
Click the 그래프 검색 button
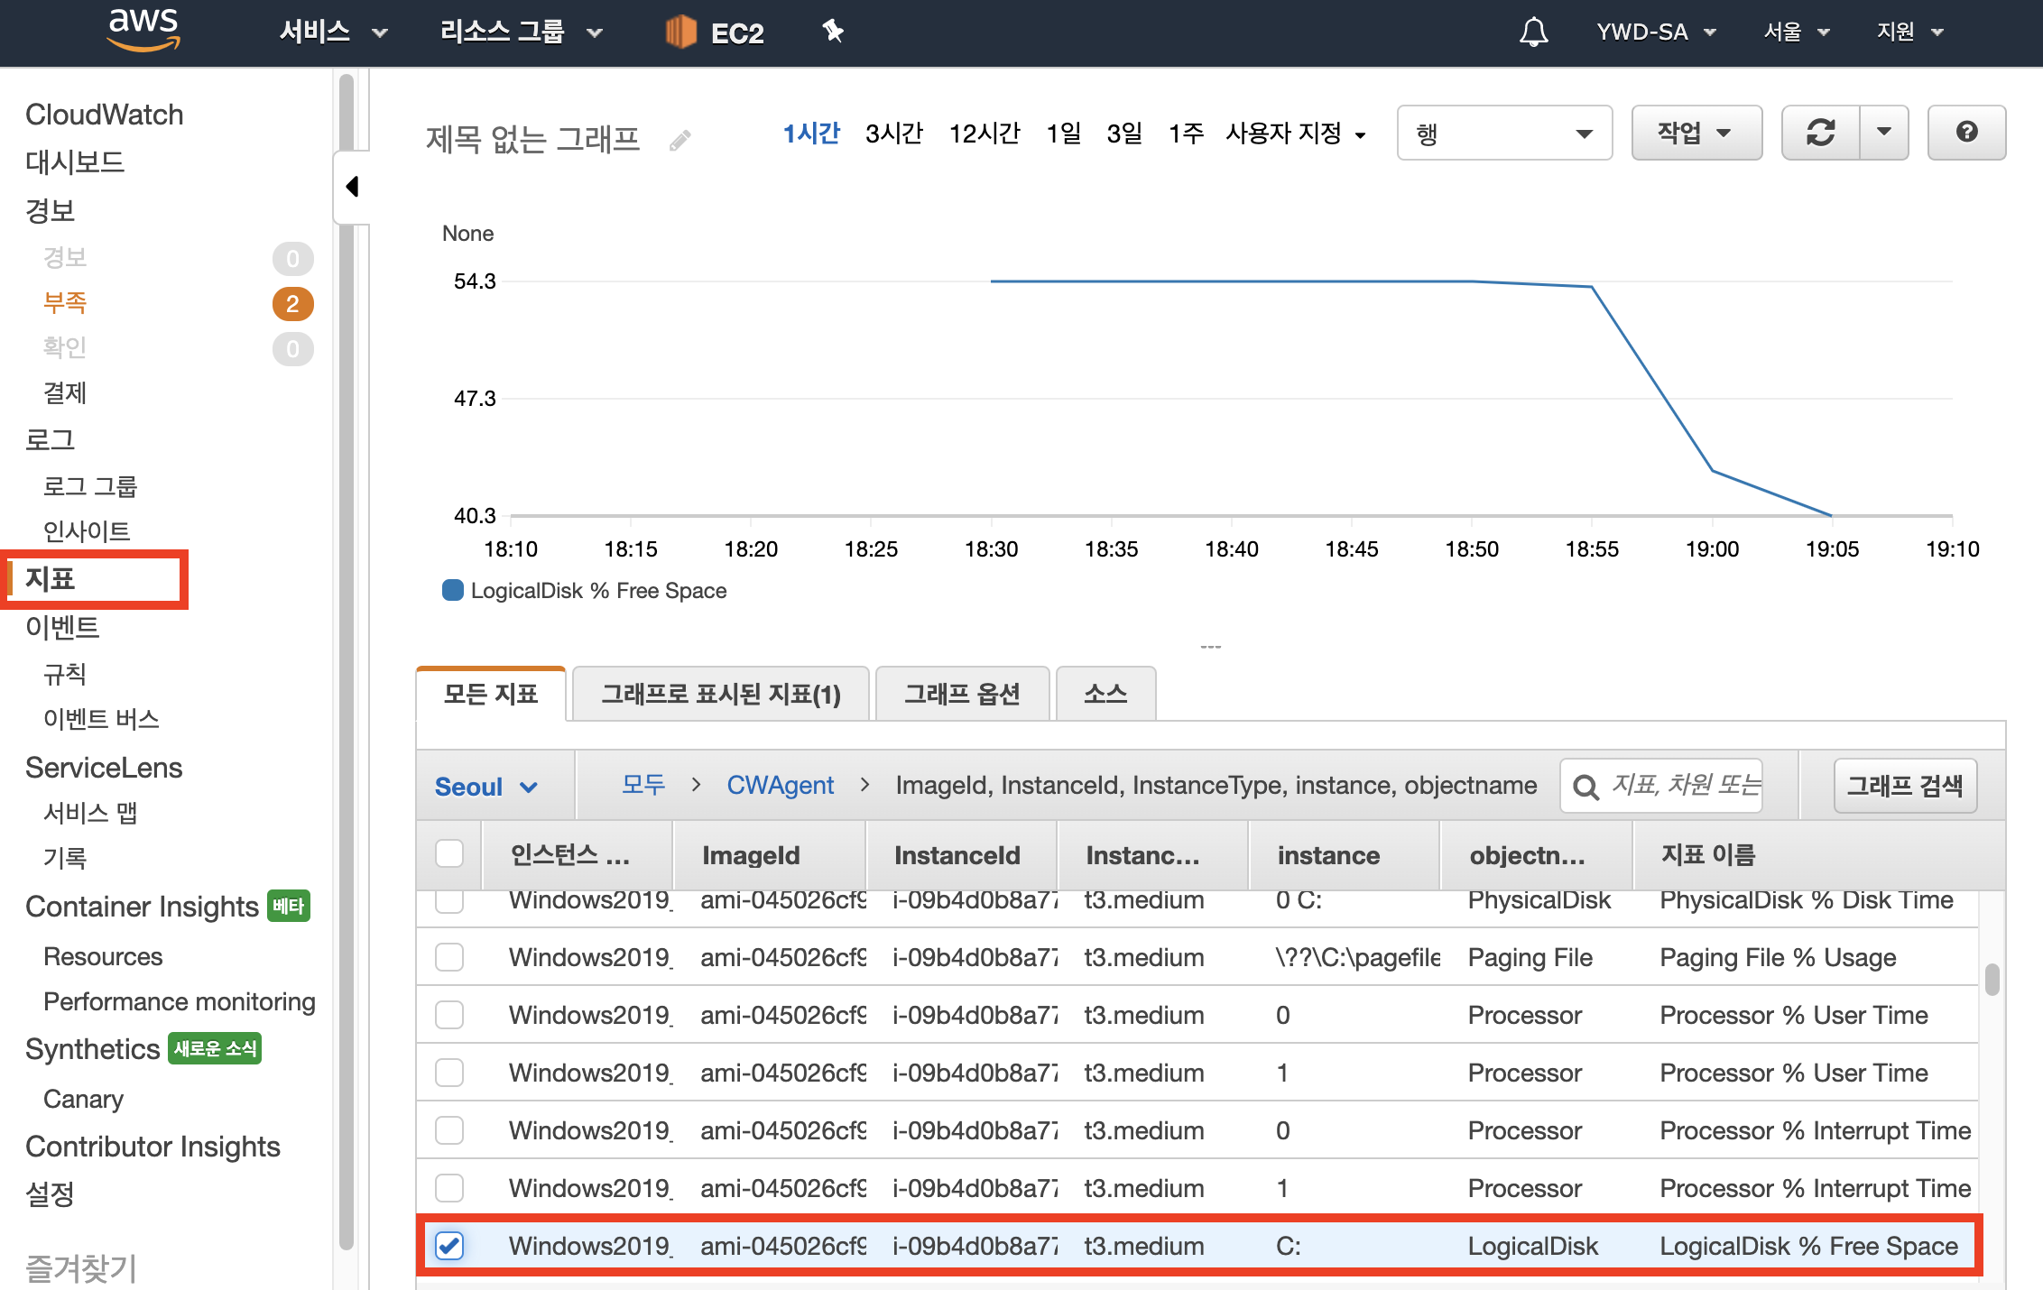(1904, 786)
